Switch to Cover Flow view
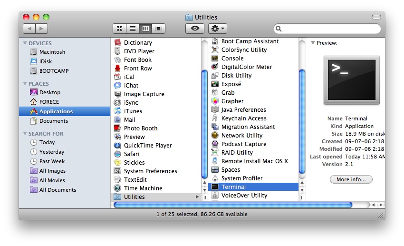This screenshot has height=246, width=404. pos(158,29)
